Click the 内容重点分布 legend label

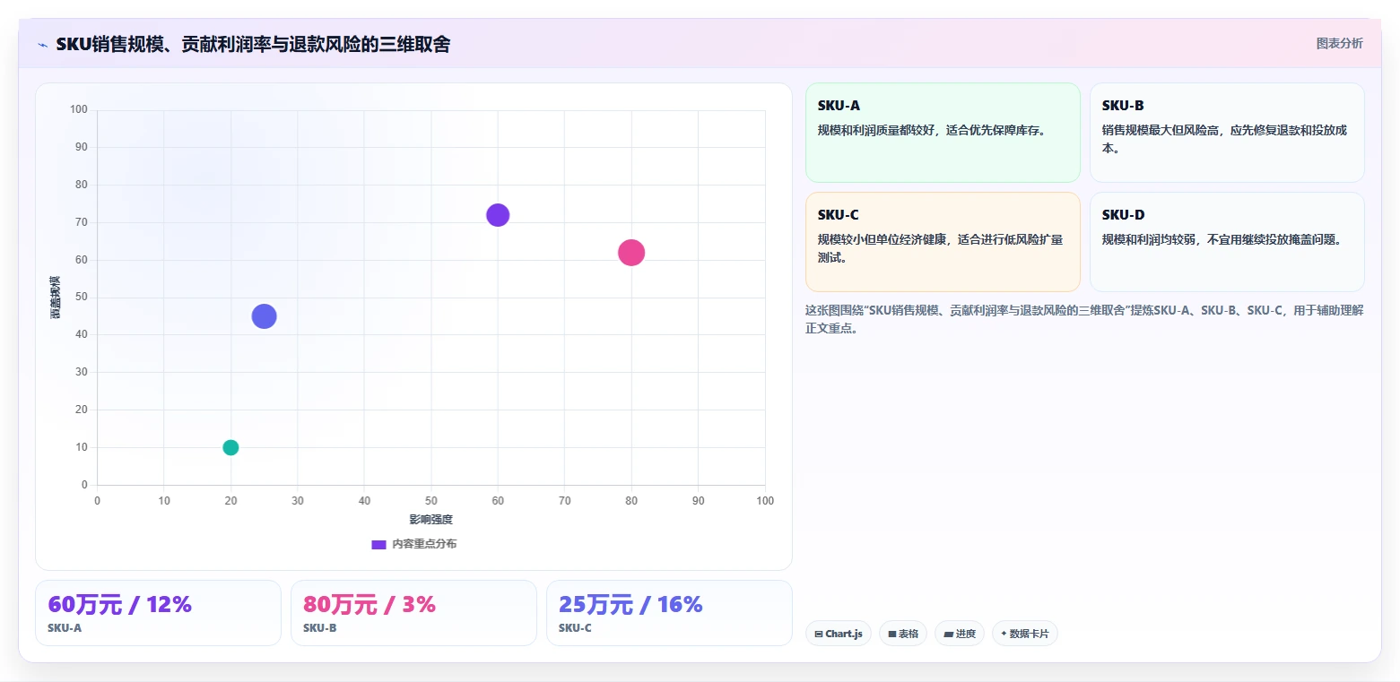424,544
